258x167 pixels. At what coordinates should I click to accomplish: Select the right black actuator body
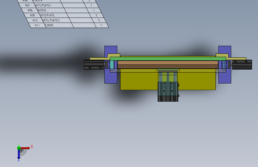(242, 64)
